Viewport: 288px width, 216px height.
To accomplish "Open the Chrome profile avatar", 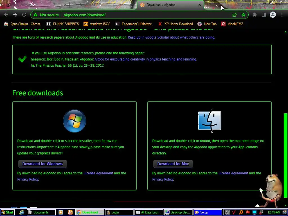I will tap(273, 15).
